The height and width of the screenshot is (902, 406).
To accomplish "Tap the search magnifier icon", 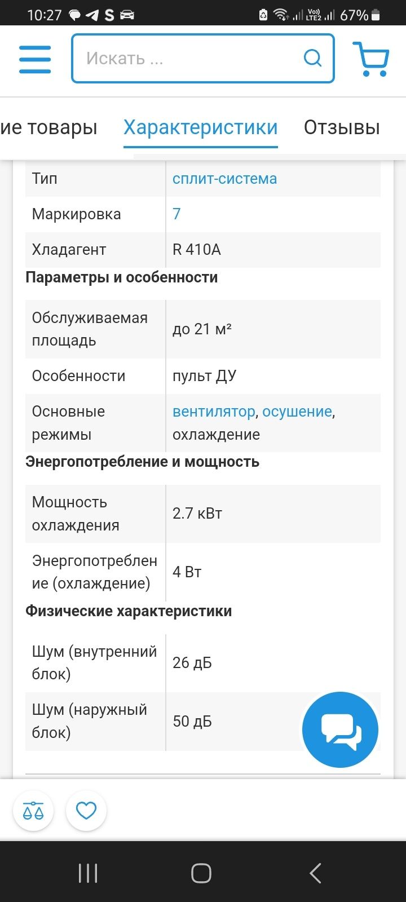I will 312,58.
